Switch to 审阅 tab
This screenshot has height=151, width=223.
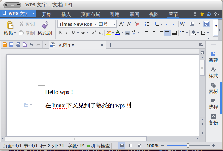(x=134, y=14)
